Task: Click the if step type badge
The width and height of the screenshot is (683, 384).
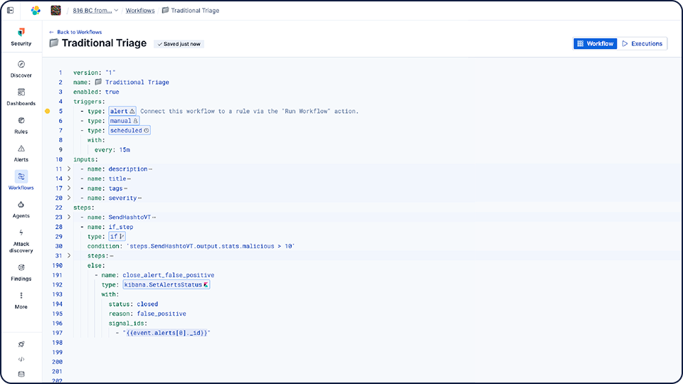Action: [x=117, y=236]
